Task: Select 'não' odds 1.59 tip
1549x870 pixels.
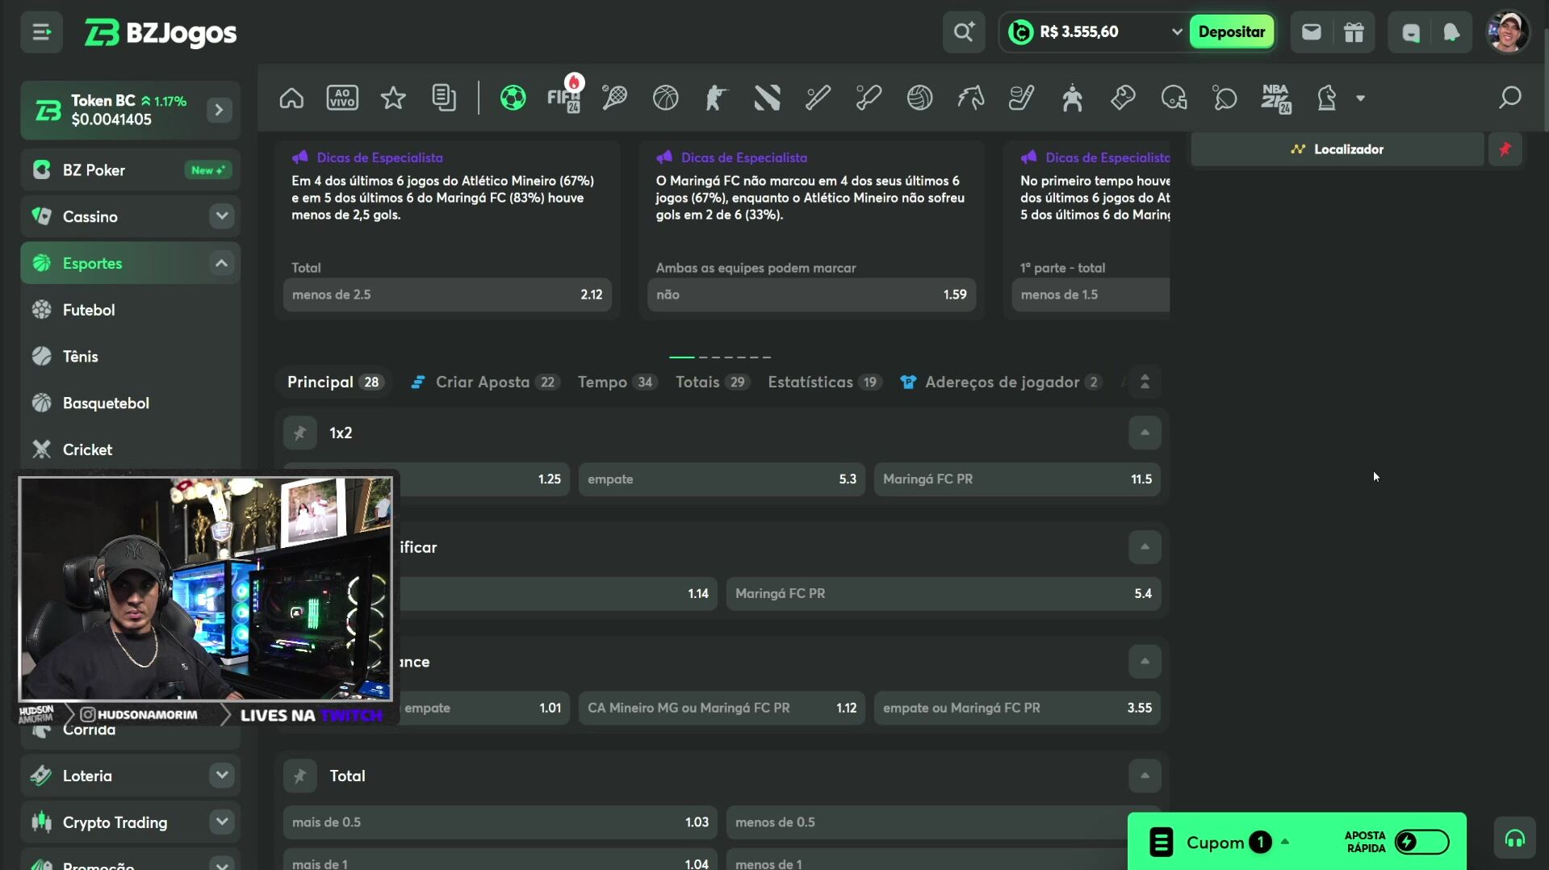Action: tap(811, 295)
